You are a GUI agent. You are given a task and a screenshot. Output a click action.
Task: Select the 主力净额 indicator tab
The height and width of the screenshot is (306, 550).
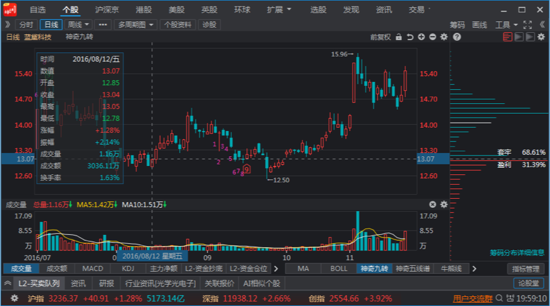tap(164, 269)
